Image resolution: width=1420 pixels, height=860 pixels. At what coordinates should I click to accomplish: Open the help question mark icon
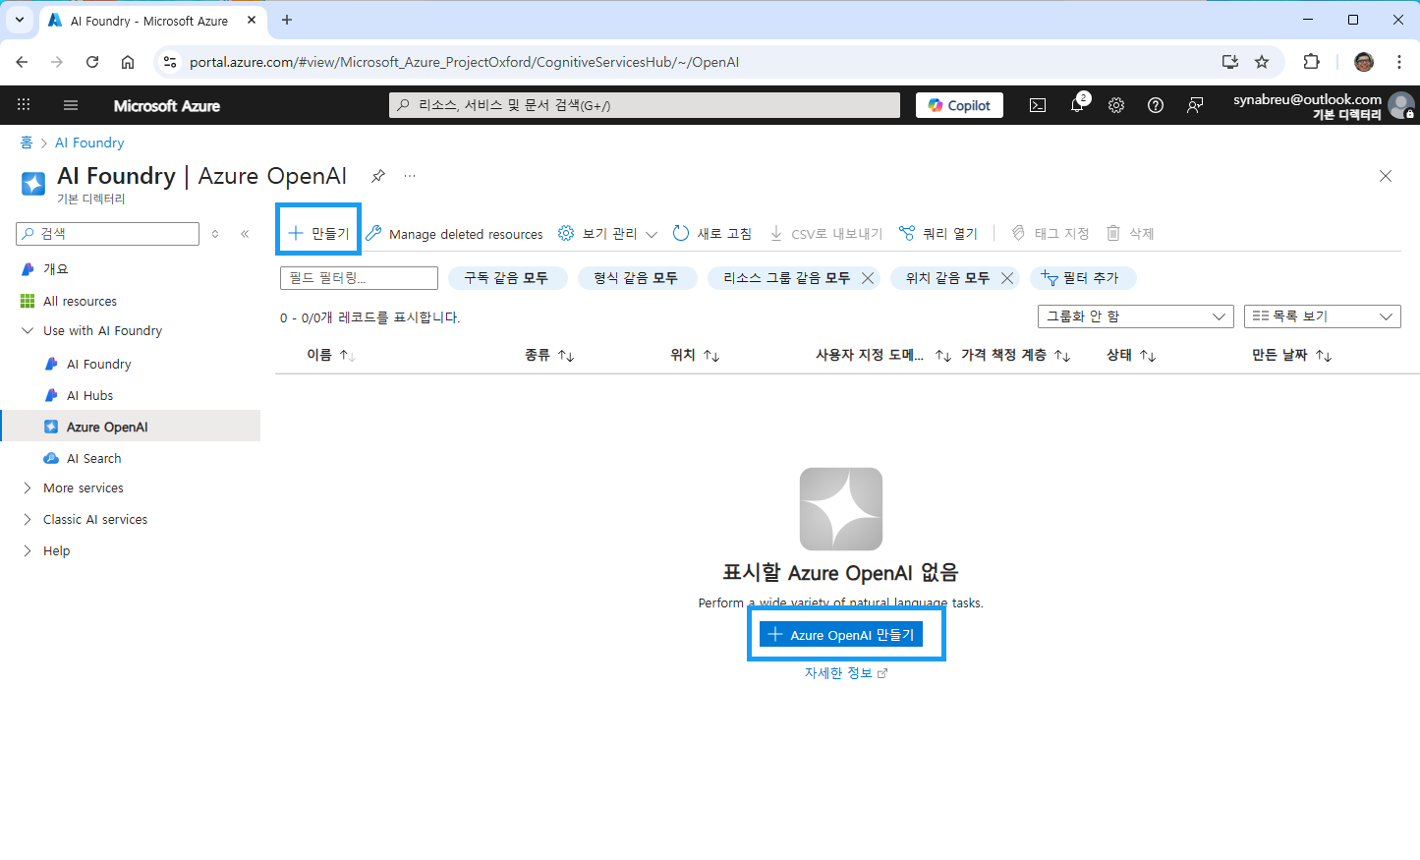(x=1156, y=105)
